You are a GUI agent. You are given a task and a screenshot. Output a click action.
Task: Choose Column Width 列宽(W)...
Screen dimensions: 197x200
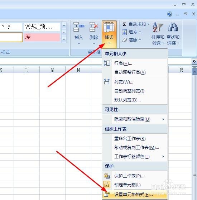pyautogui.click(x=135, y=82)
